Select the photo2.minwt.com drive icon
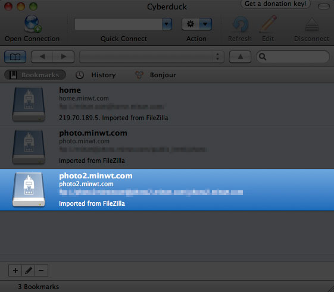Viewport: 334px width, 292px height. pyautogui.click(x=29, y=190)
